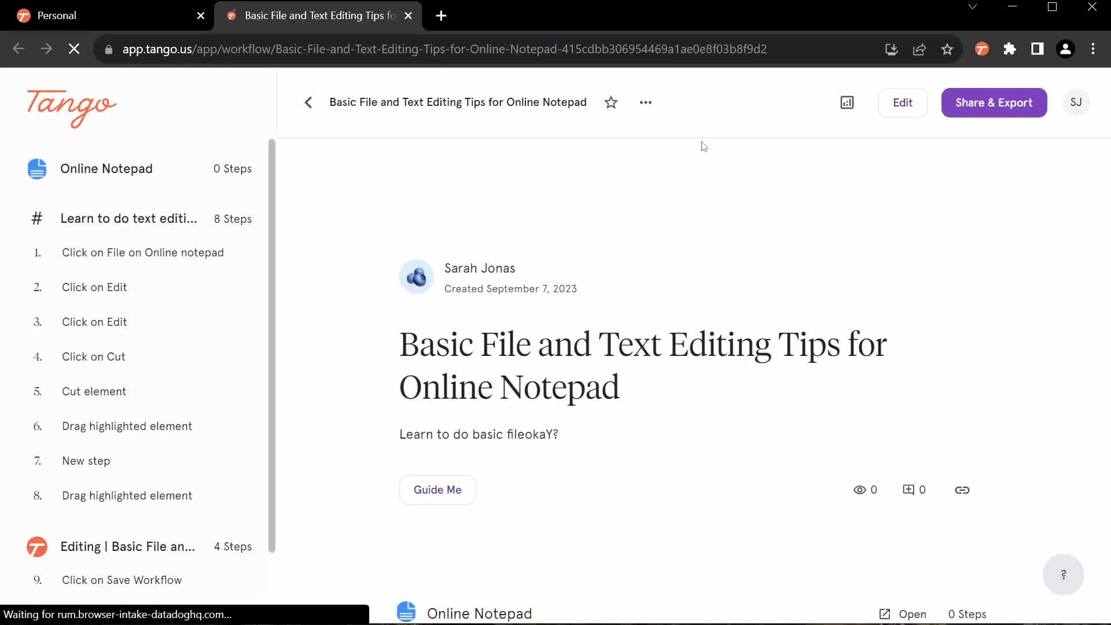Toggle the browser side panel

(x=1038, y=49)
